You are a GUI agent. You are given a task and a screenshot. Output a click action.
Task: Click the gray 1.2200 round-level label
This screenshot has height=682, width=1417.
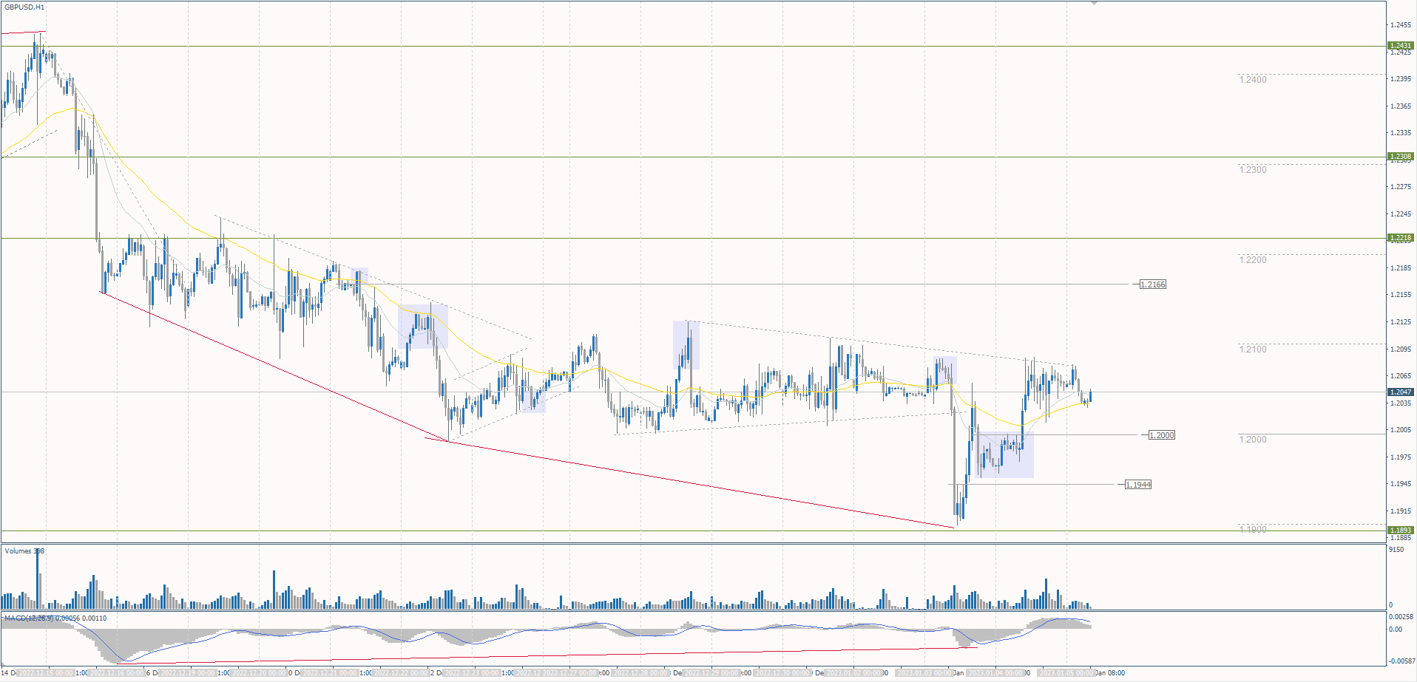coord(1253,260)
